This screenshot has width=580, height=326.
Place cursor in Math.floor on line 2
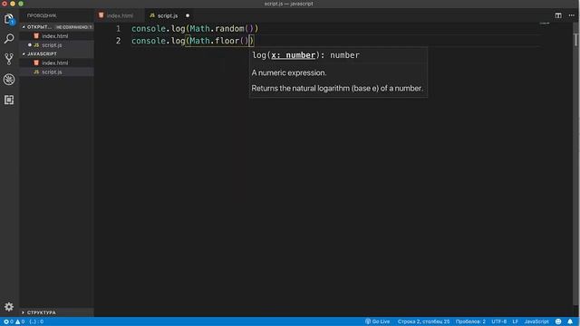(x=215, y=41)
